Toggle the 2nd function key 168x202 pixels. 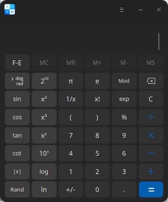[x=44, y=81]
